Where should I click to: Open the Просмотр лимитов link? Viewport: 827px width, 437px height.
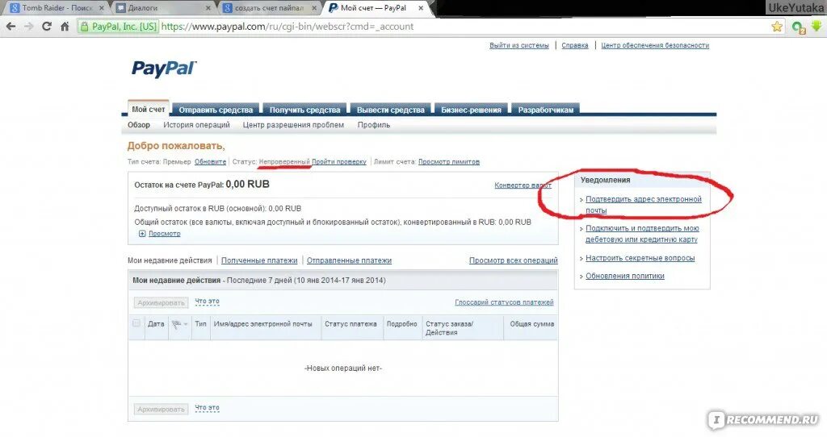coord(449,161)
